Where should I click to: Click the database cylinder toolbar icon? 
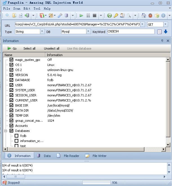tap(66, 15)
